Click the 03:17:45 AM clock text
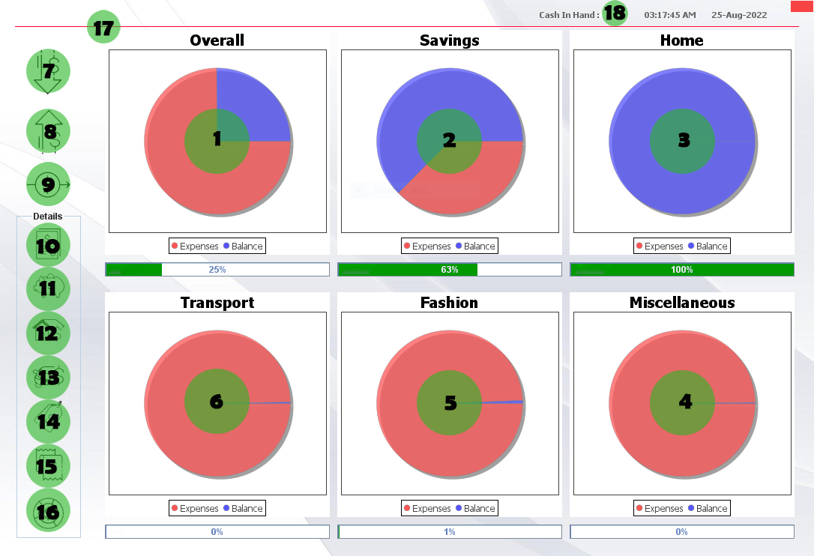Viewport: 814px width, 556px height. coord(669,15)
